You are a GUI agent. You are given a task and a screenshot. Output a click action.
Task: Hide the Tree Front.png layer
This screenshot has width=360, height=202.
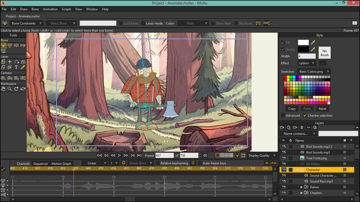click(x=284, y=158)
